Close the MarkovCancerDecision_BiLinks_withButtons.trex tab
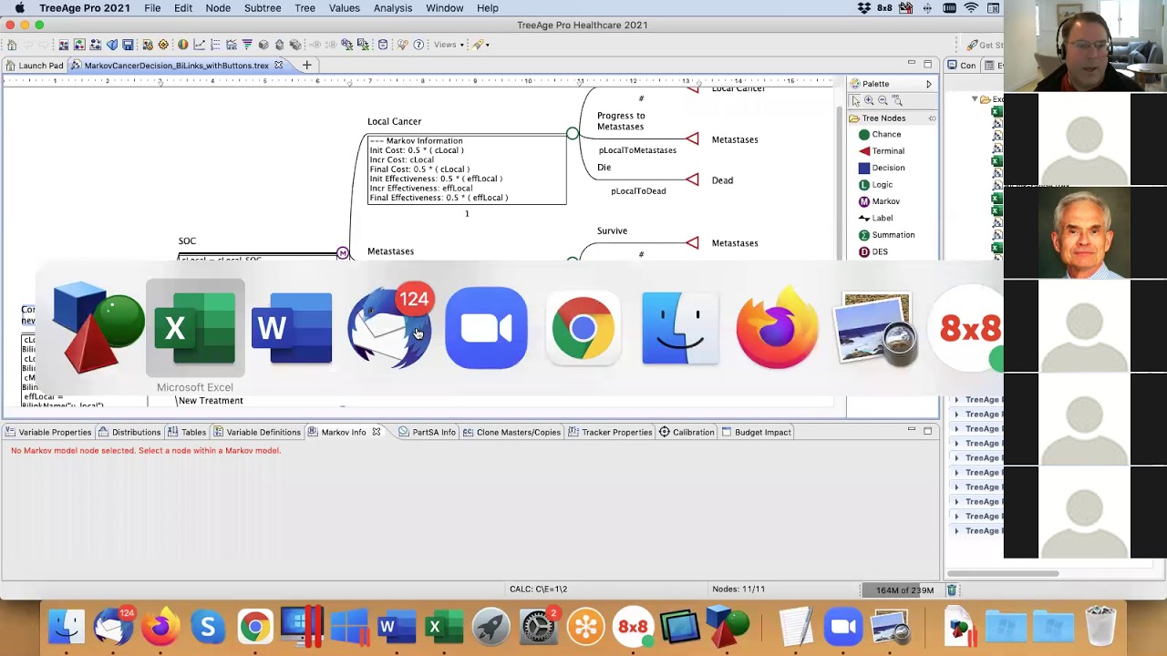Viewport: 1167px width, 656px height. point(278,66)
